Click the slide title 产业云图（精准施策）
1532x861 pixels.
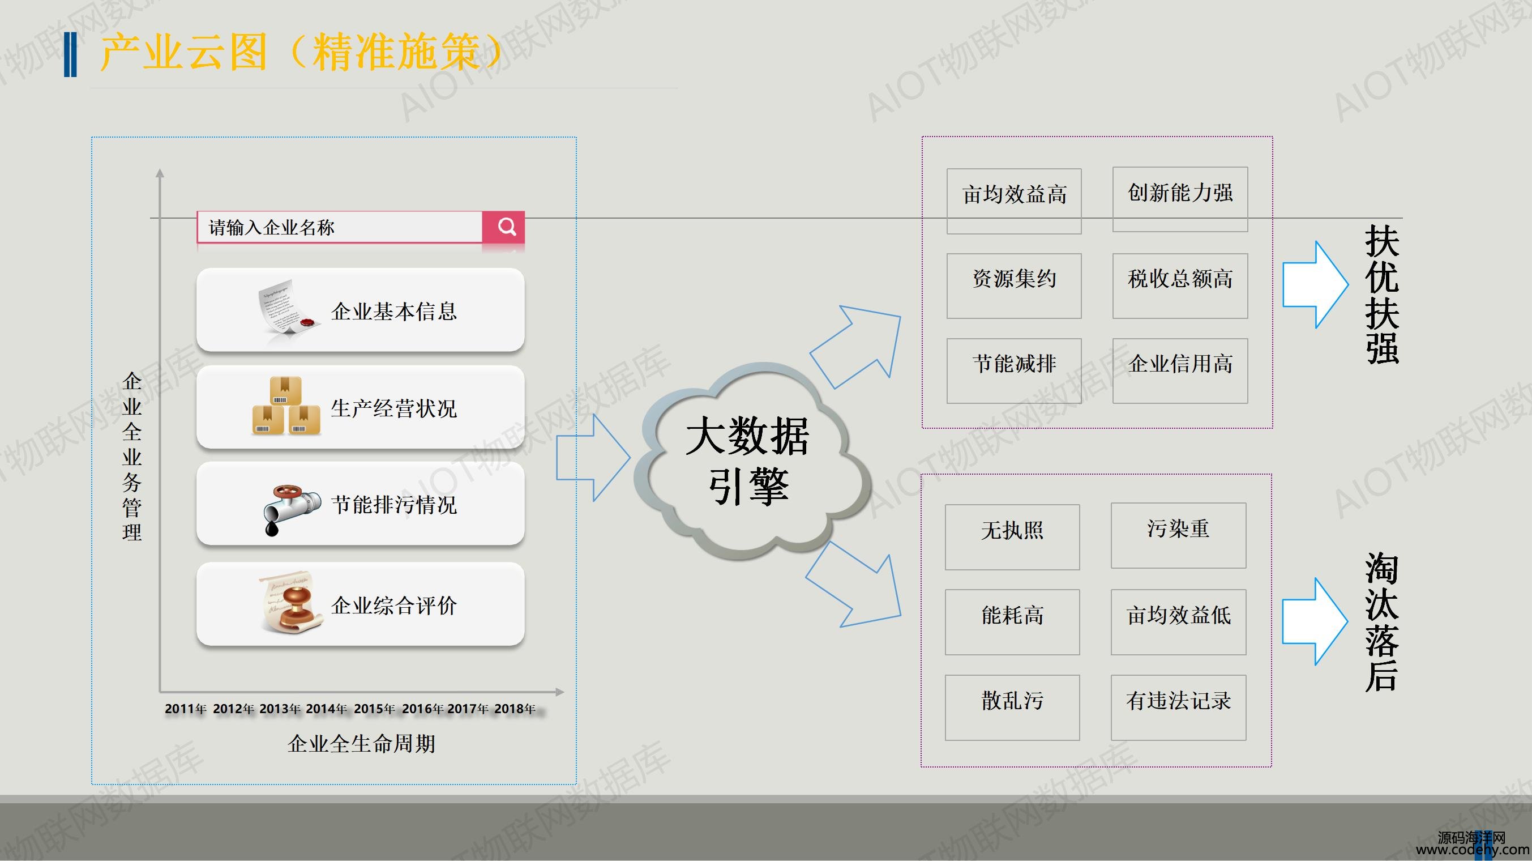tap(302, 52)
